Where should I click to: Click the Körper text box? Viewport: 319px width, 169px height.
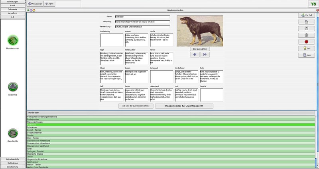[161, 58]
